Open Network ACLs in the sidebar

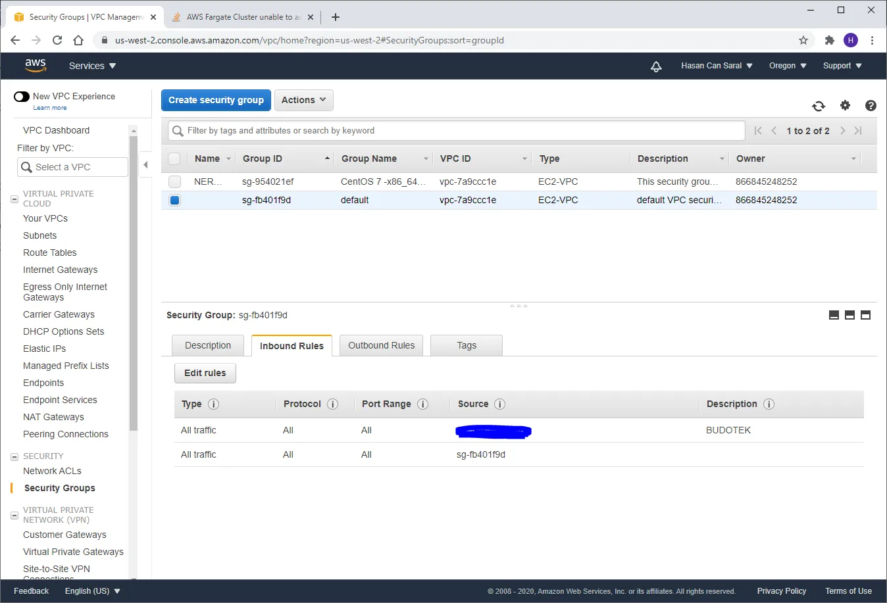52,471
